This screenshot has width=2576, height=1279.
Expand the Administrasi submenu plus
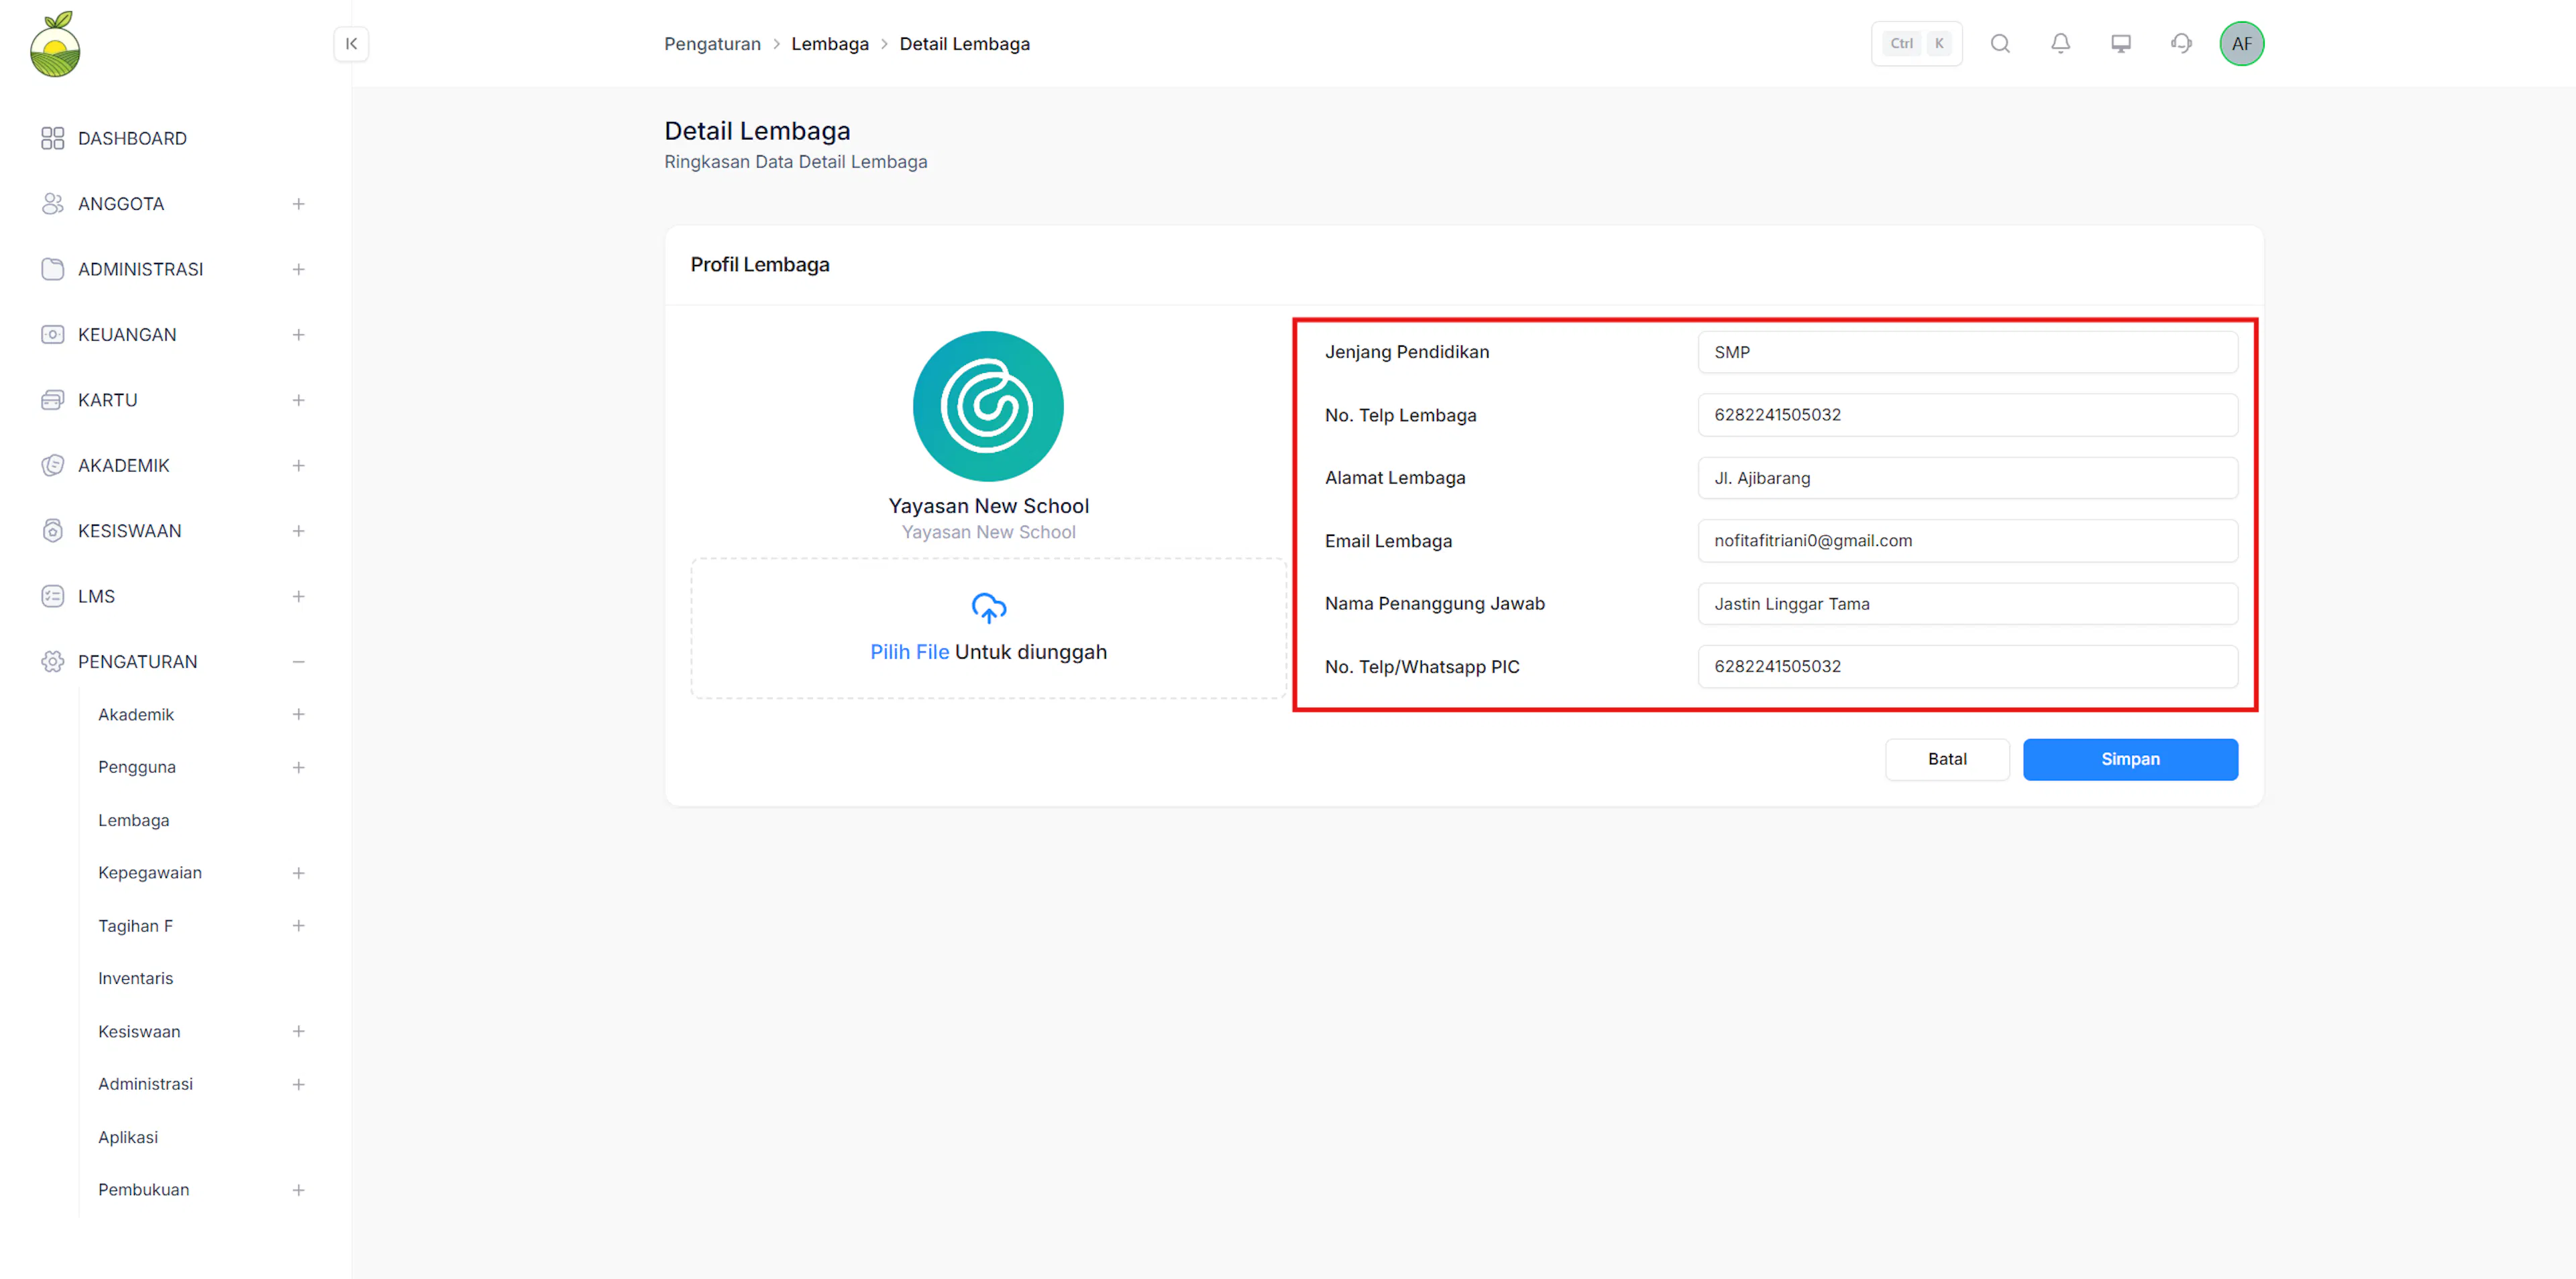coord(298,1084)
